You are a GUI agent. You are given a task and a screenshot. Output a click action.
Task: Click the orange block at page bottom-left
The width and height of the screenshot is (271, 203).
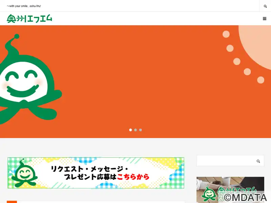click(12, 202)
